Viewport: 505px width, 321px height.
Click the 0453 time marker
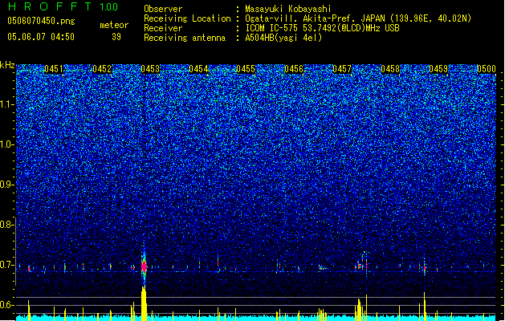pyautogui.click(x=150, y=69)
